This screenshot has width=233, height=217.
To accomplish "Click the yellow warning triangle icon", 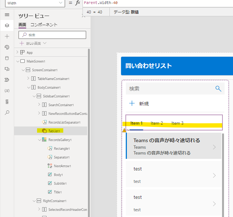I will (124, 130).
